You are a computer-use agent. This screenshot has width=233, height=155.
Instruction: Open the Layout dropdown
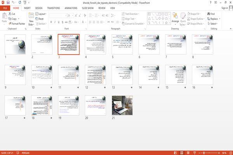(41, 14)
